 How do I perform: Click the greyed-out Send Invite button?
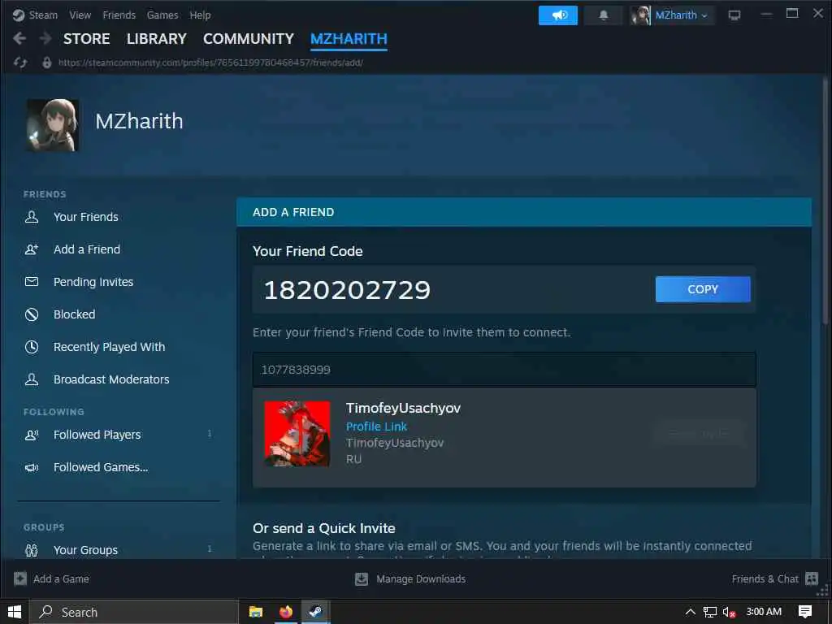(699, 434)
